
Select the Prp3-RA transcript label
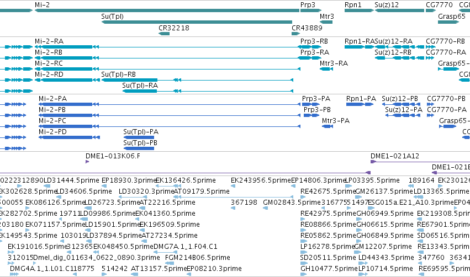[315, 52]
